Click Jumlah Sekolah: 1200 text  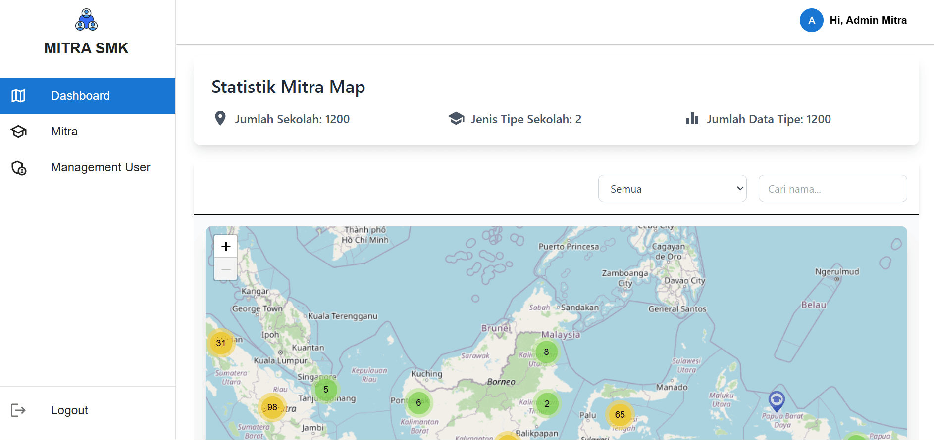tap(292, 119)
